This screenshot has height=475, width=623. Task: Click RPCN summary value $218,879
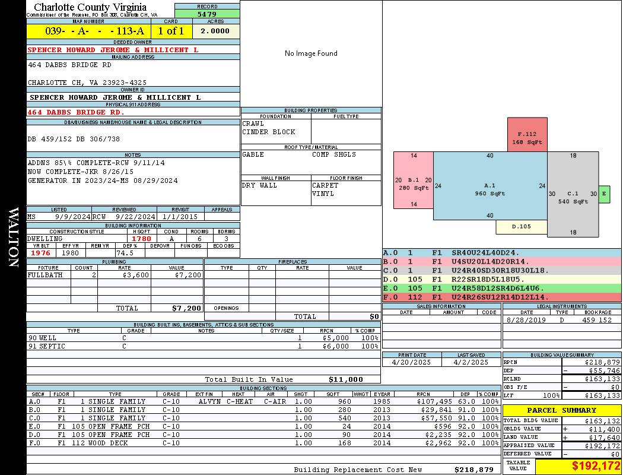[602, 363]
